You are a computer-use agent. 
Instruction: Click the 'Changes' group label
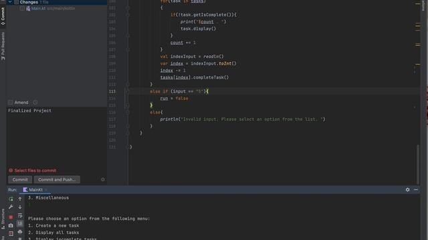[29, 2]
